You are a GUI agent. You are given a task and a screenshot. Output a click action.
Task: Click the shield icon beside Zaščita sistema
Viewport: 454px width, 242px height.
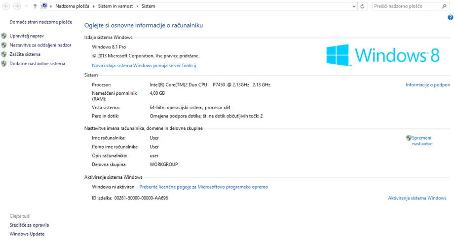tap(4, 54)
